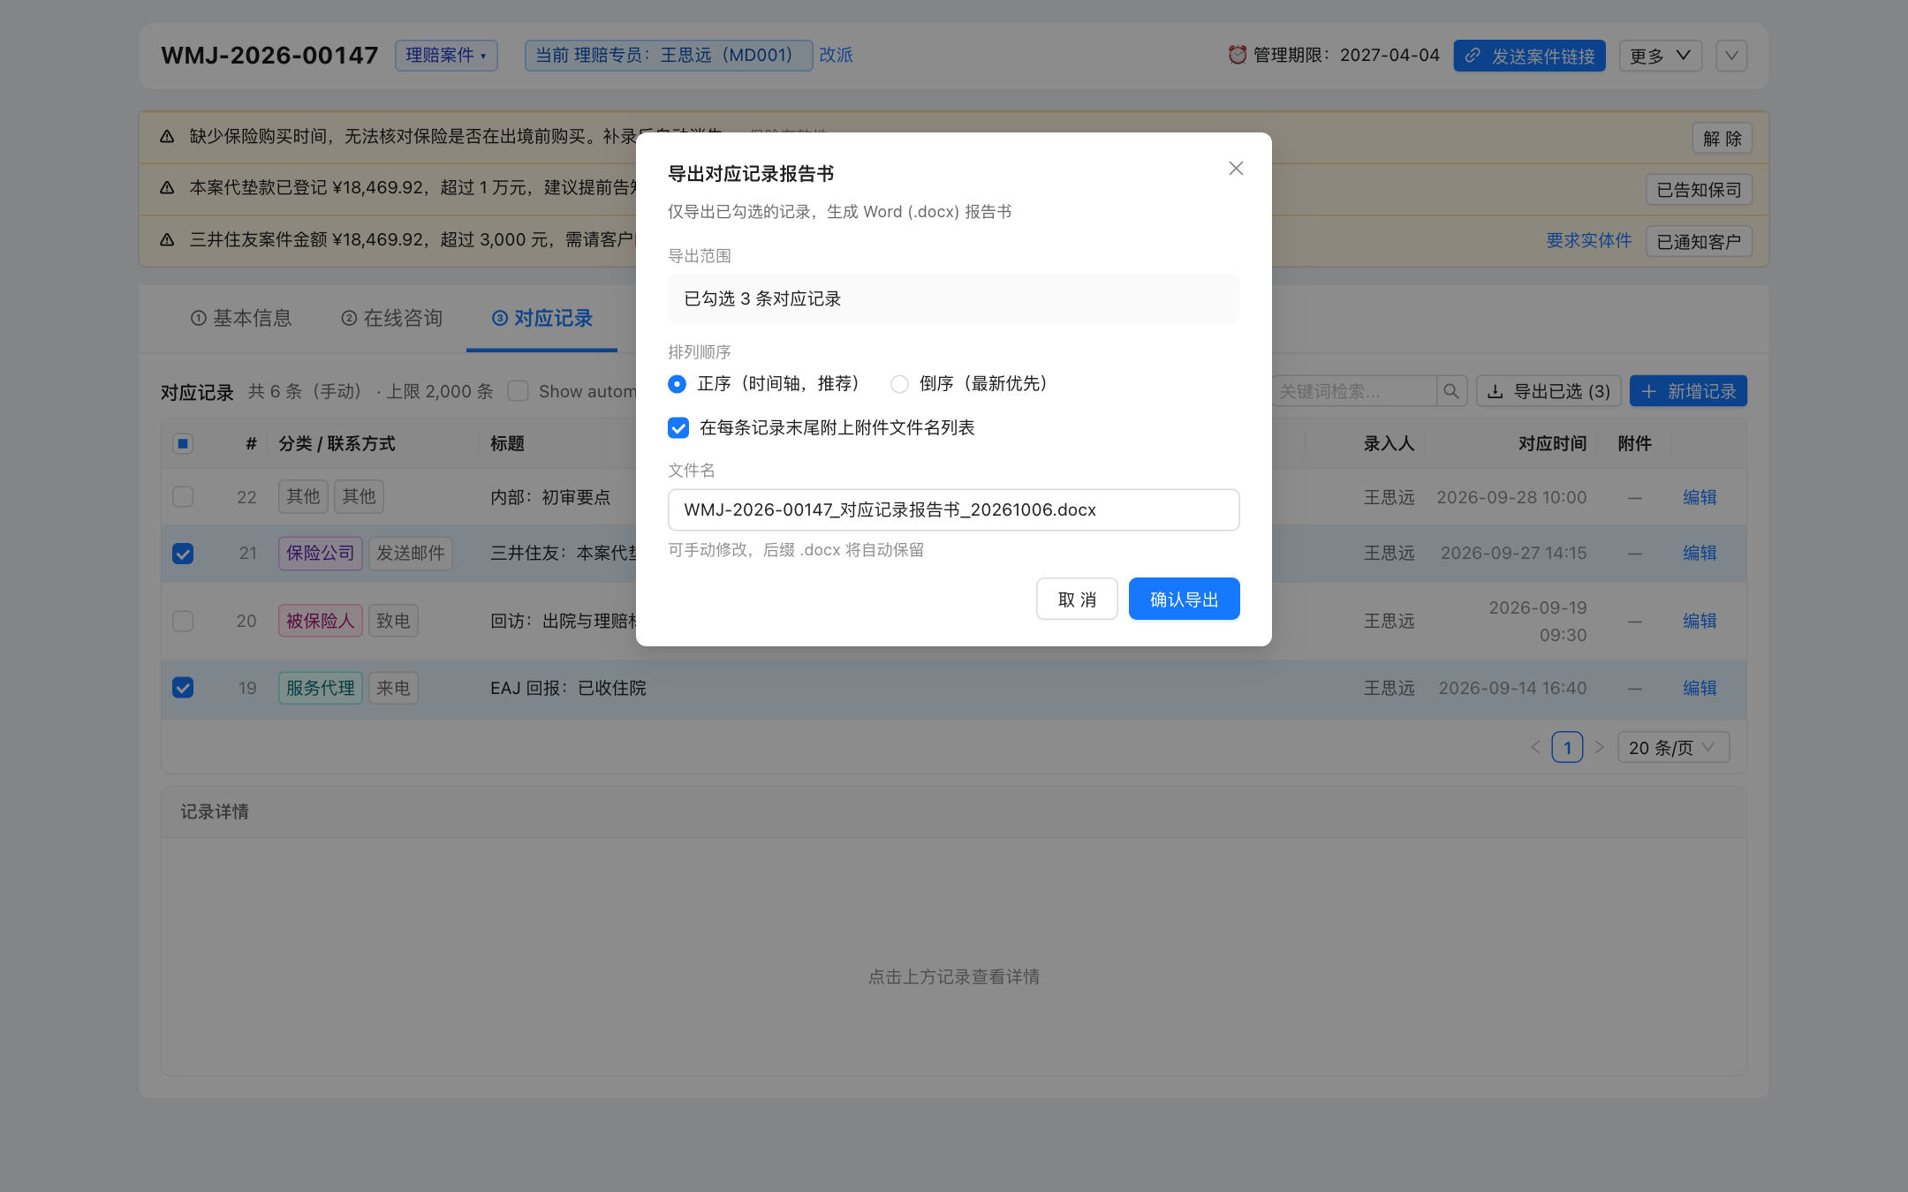The width and height of the screenshot is (1908, 1192).
Task: Click the 文件名 input field
Action: coord(954,509)
